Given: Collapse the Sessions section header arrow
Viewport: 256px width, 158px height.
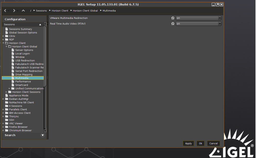Looking at the screenshot, I should coord(40,24).
